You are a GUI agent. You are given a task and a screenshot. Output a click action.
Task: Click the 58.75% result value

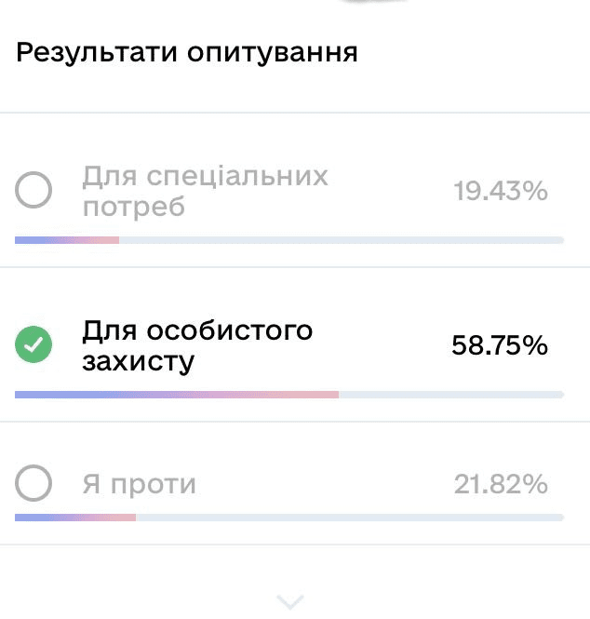pyautogui.click(x=500, y=345)
